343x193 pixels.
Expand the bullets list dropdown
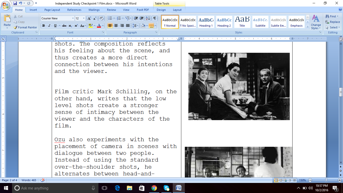[x=114, y=18]
